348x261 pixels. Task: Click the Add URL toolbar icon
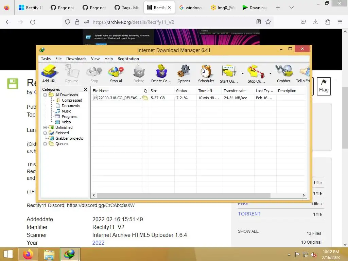point(49,74)
